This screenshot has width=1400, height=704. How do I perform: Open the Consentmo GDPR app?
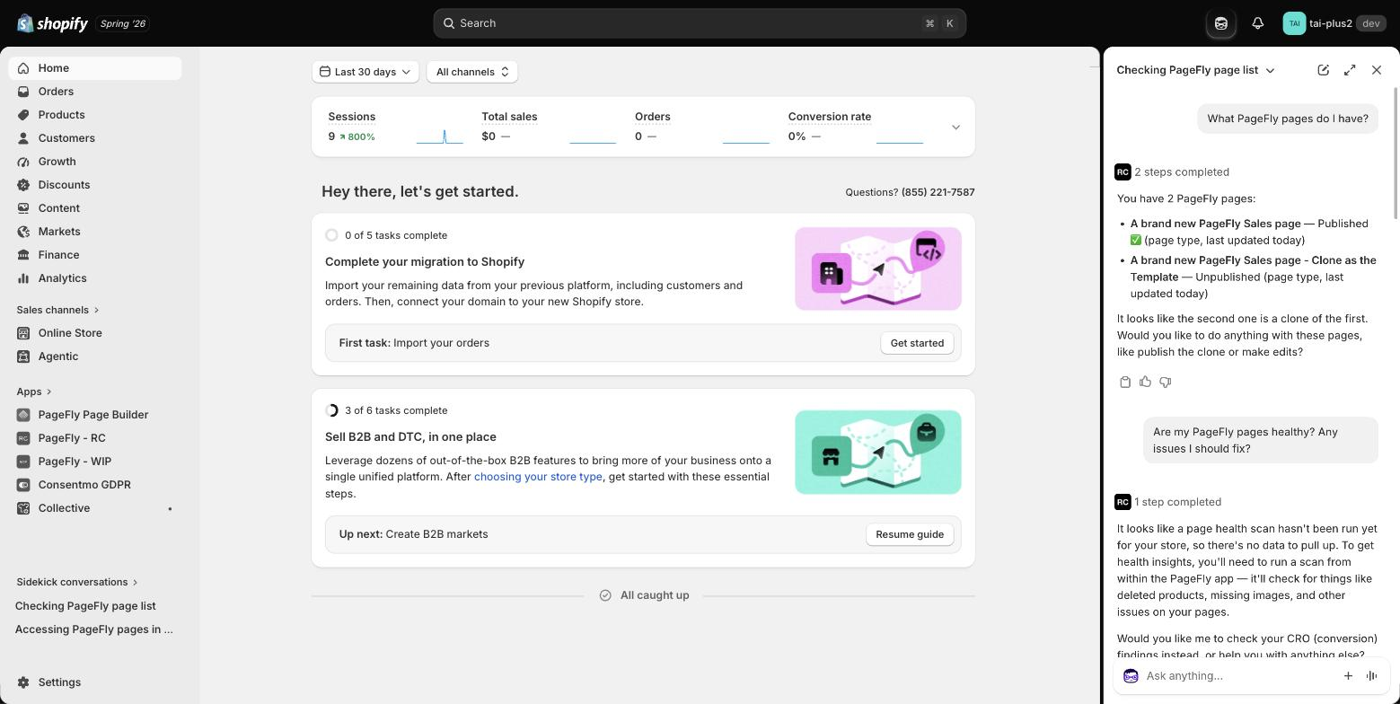coord(84,485)
